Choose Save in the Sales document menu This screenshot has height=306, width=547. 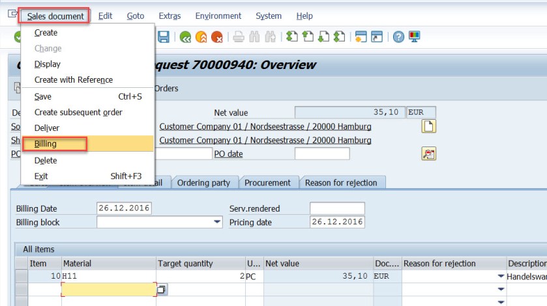(88, 96)
